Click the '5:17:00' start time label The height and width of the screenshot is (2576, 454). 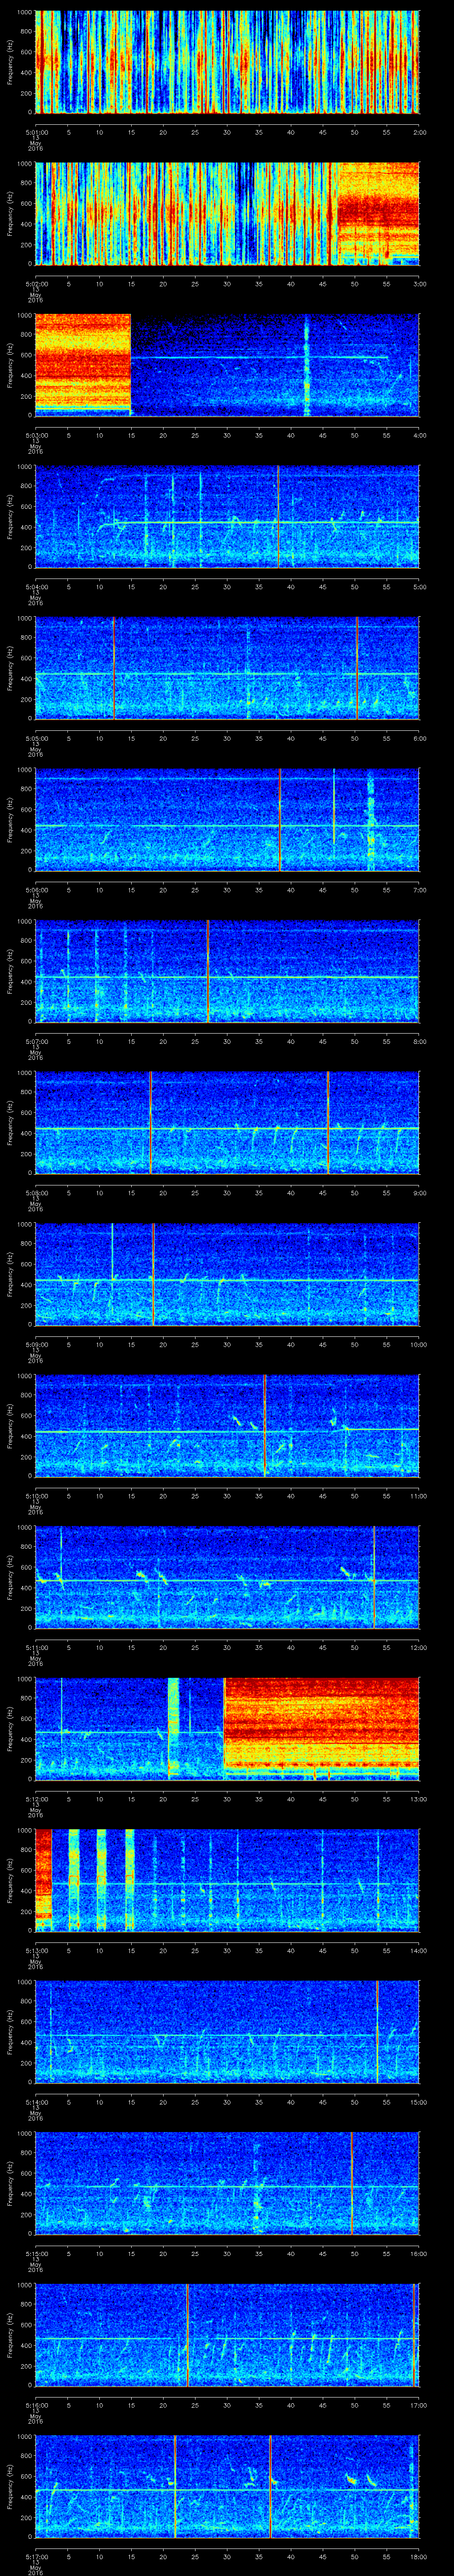pos(36,2556)
